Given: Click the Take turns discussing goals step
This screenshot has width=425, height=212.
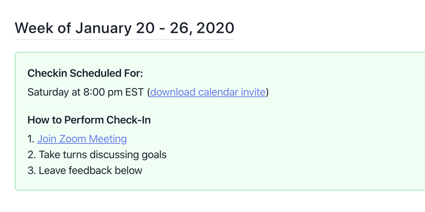Looking at the screenshot, I should (x=103, y=155).
